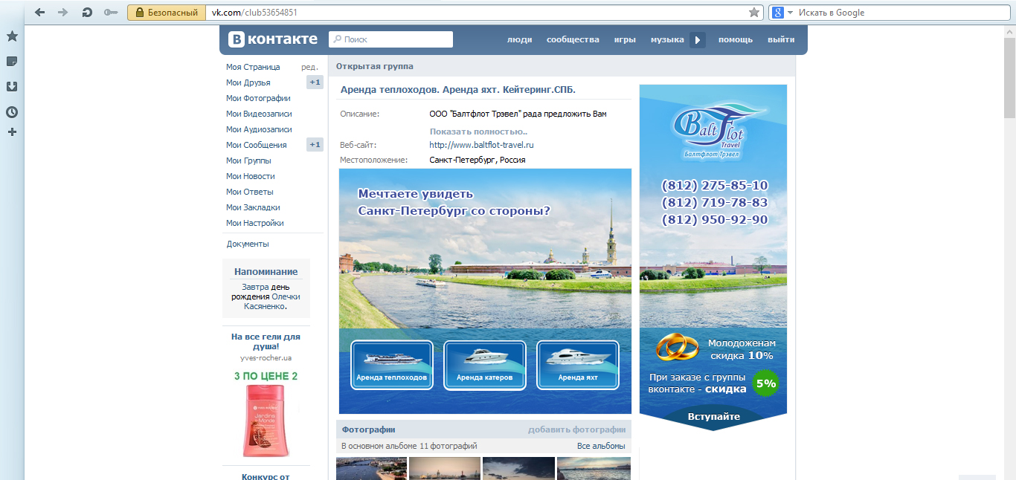Open 'Мои Закладки' in left menu
The height and width of the screenshot is (480, 1016).
[x=253, y=207]
